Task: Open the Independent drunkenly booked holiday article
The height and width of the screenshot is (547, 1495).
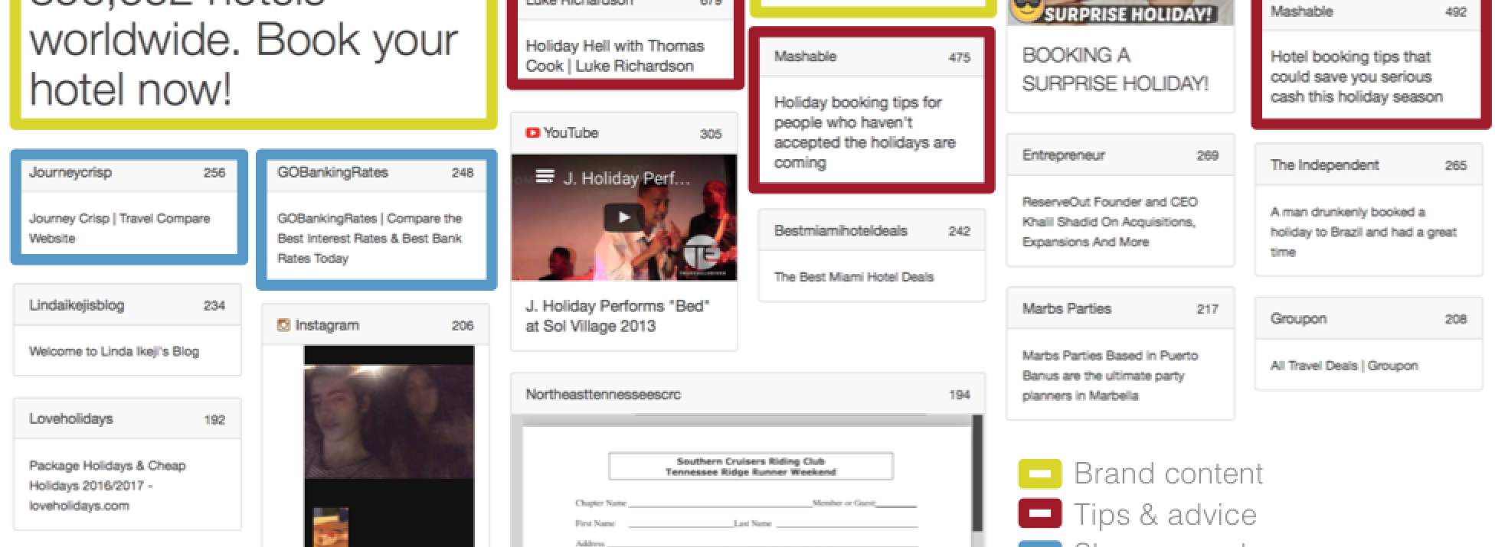Action: [x=1363, y=232]
